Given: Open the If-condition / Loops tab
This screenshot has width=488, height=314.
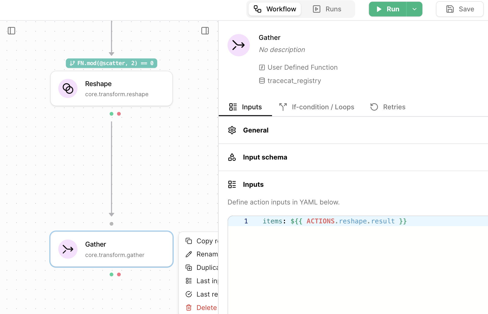Looking at the screenshot, I should pyautogui.click(x=317, y=107).
